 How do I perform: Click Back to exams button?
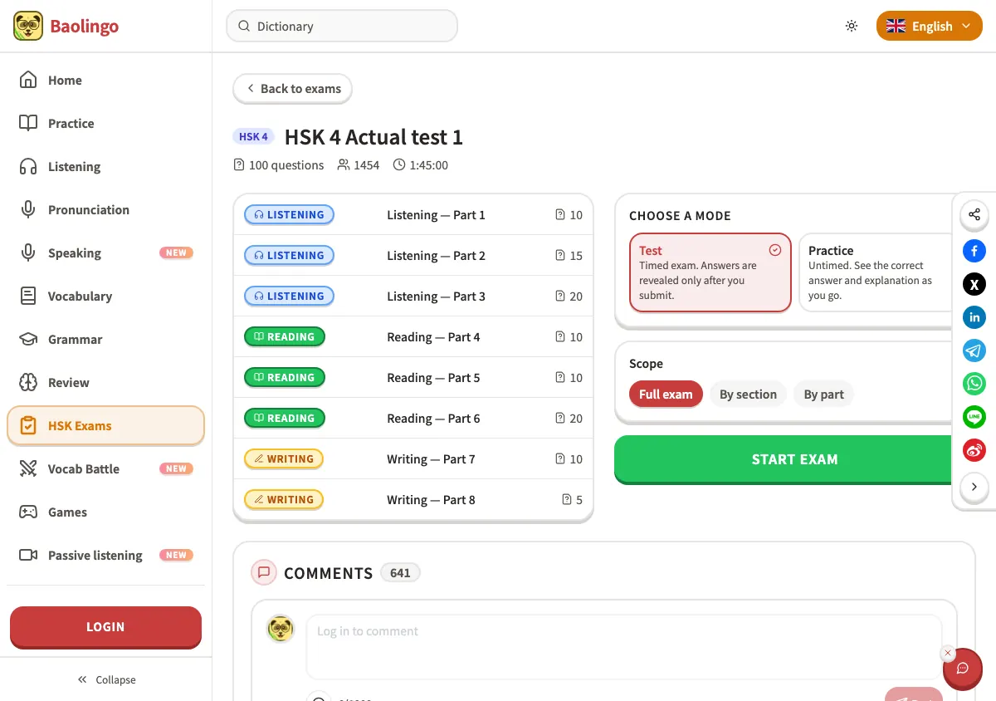click(292, 88)
